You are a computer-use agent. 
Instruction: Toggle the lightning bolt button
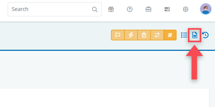point(131,35)
